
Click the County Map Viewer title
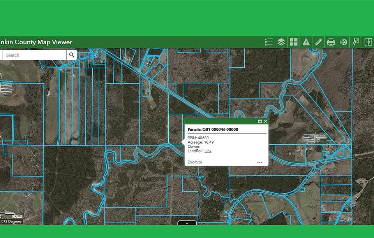(36, 42)
